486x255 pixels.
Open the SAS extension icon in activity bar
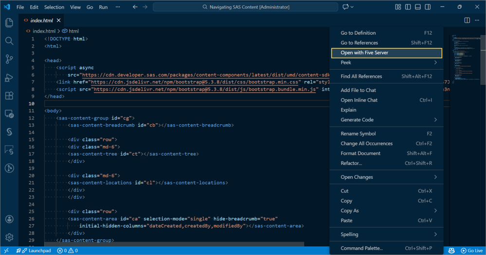[9, 132]
